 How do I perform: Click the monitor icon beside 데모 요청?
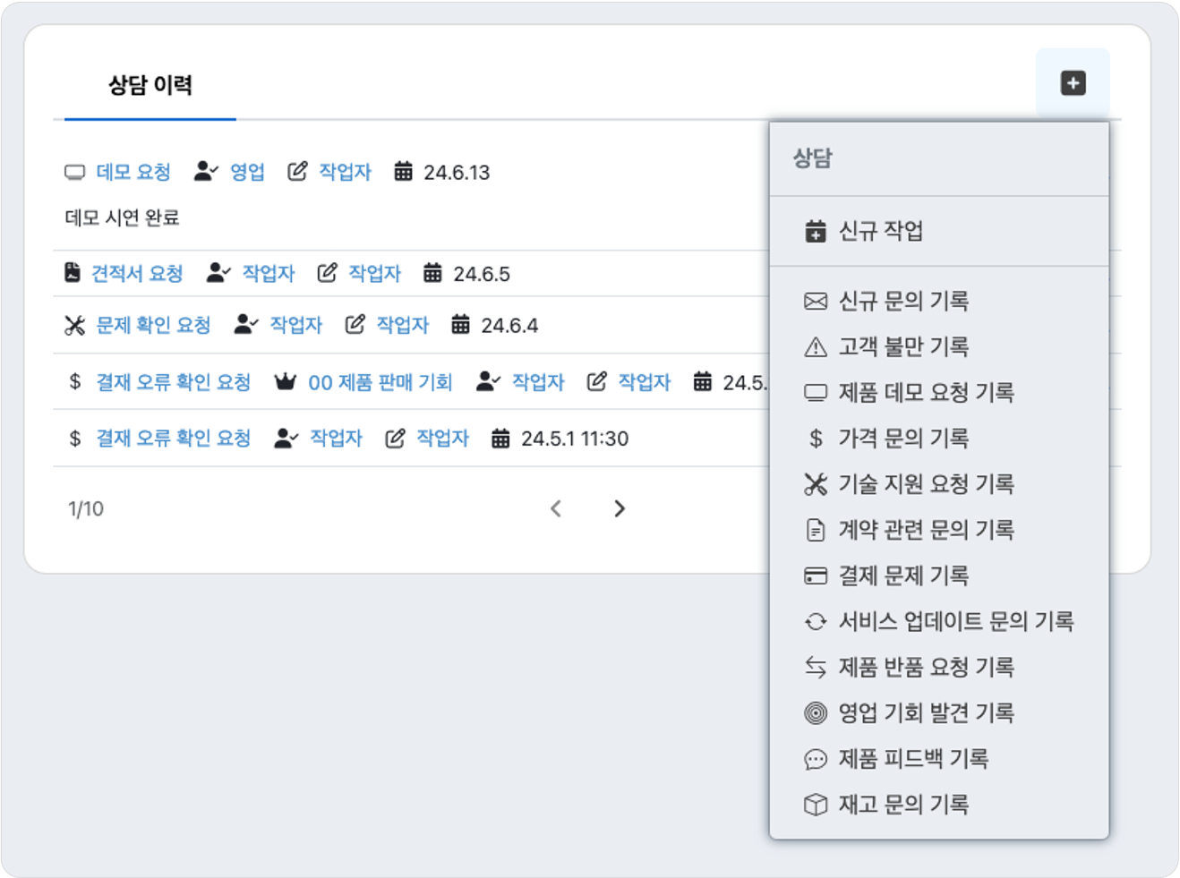point(74,172)
